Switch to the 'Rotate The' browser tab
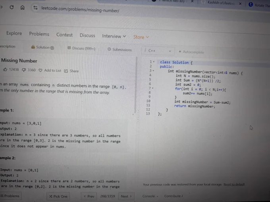This screenshot has height=202, width=270. coord(259,5)
